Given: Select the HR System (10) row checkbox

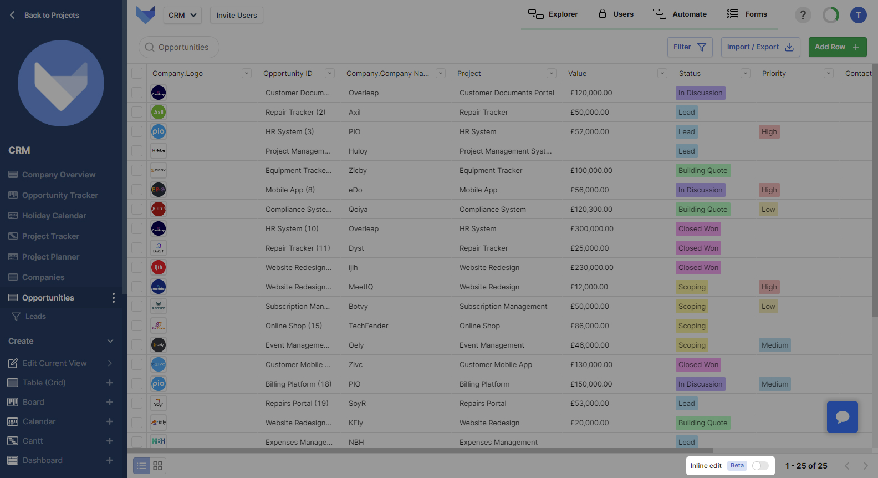Looking at the screenshot, I should tap(137, 228).
